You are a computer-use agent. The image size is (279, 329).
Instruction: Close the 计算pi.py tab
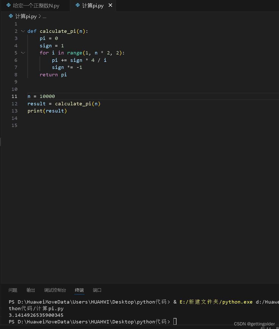click(x=110, y=5)
